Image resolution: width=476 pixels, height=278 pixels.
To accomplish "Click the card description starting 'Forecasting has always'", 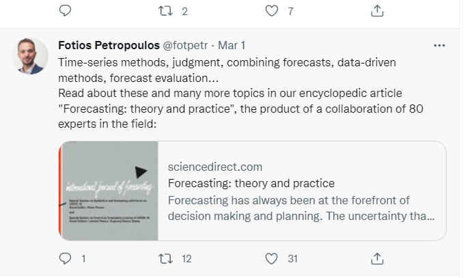I will [300, 208].
